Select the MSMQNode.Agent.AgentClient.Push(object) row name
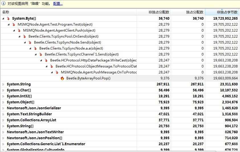This screenshot has width=240, height=152. tap(59, 30)
